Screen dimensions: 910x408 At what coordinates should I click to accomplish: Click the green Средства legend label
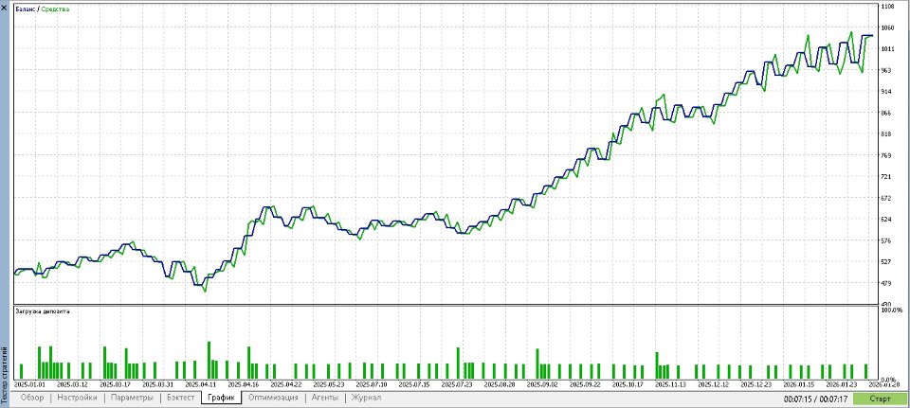click(55, 9)
